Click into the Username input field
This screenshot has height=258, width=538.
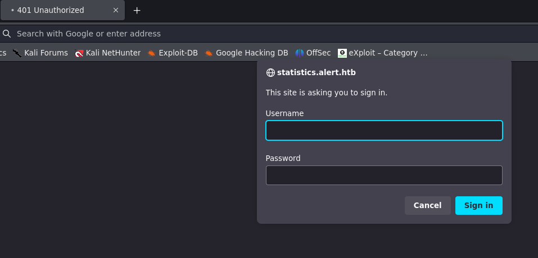(384, 131)
